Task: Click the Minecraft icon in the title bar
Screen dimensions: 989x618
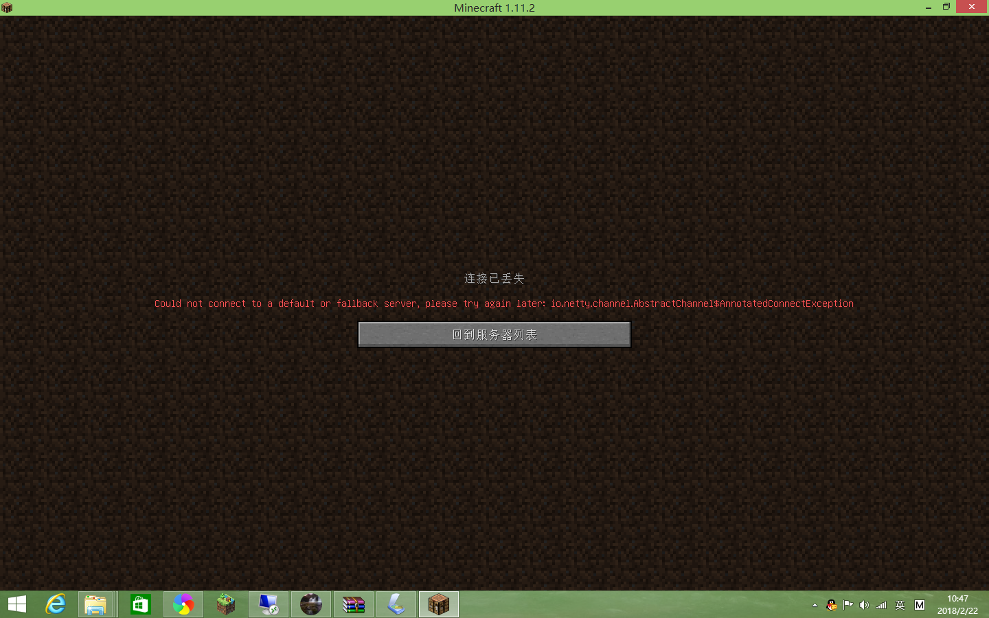Action: tap(7, 8)
